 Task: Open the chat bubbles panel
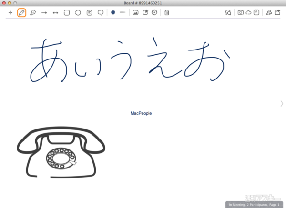(228, 12)
